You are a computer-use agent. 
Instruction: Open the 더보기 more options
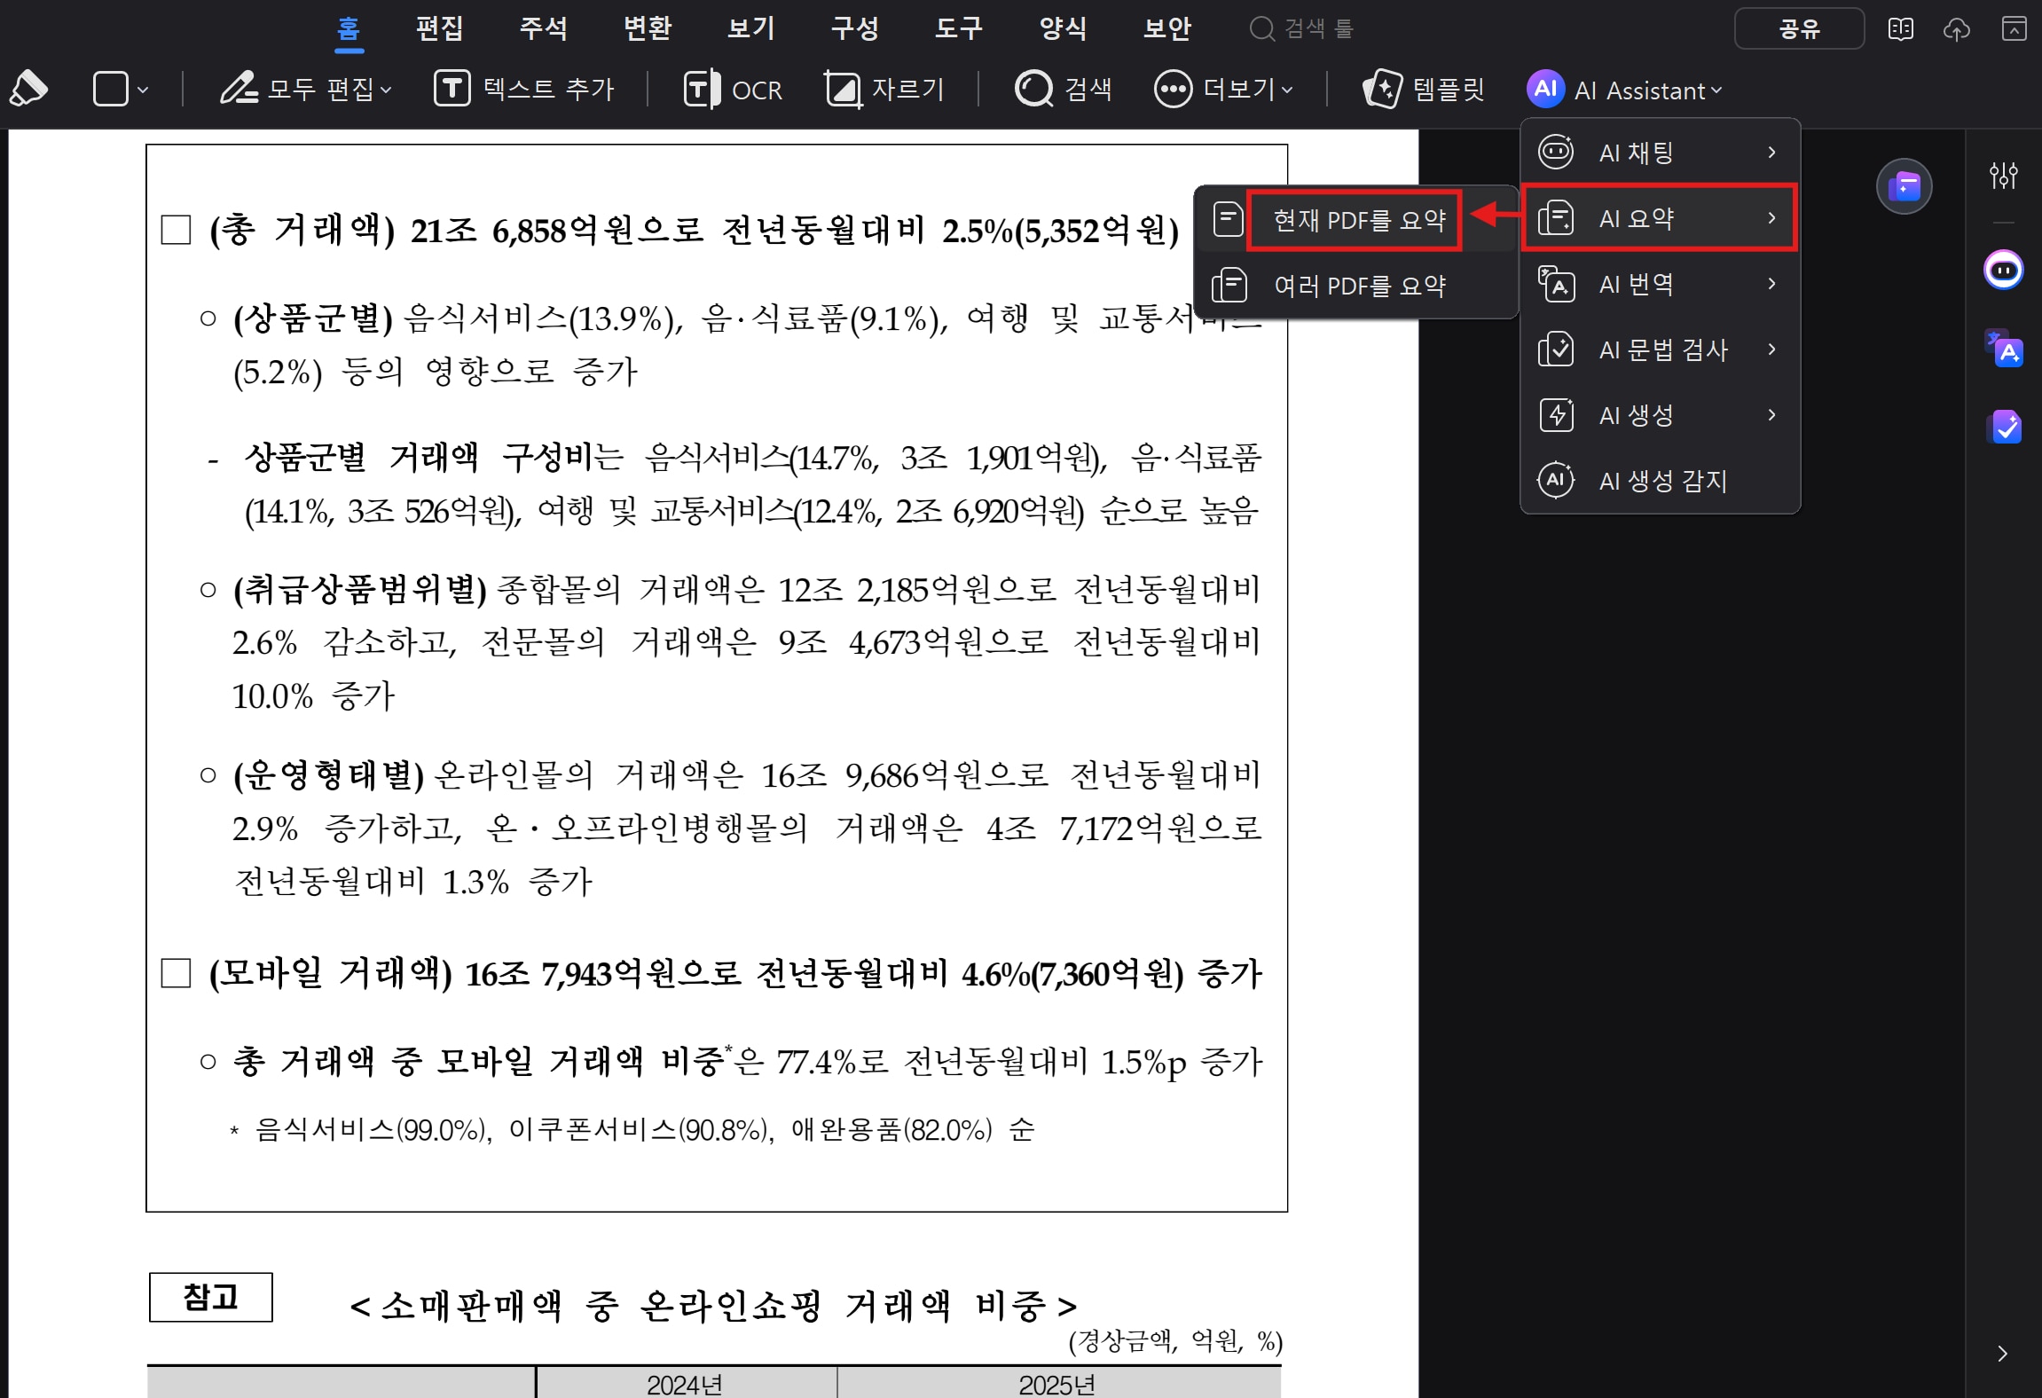point(1223,89)
